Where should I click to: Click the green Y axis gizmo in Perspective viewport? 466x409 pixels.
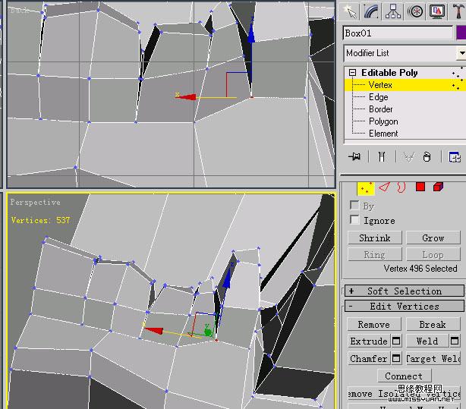click(x=207, y=331)
